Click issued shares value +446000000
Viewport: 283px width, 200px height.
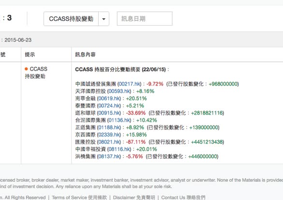coord(203,157)
